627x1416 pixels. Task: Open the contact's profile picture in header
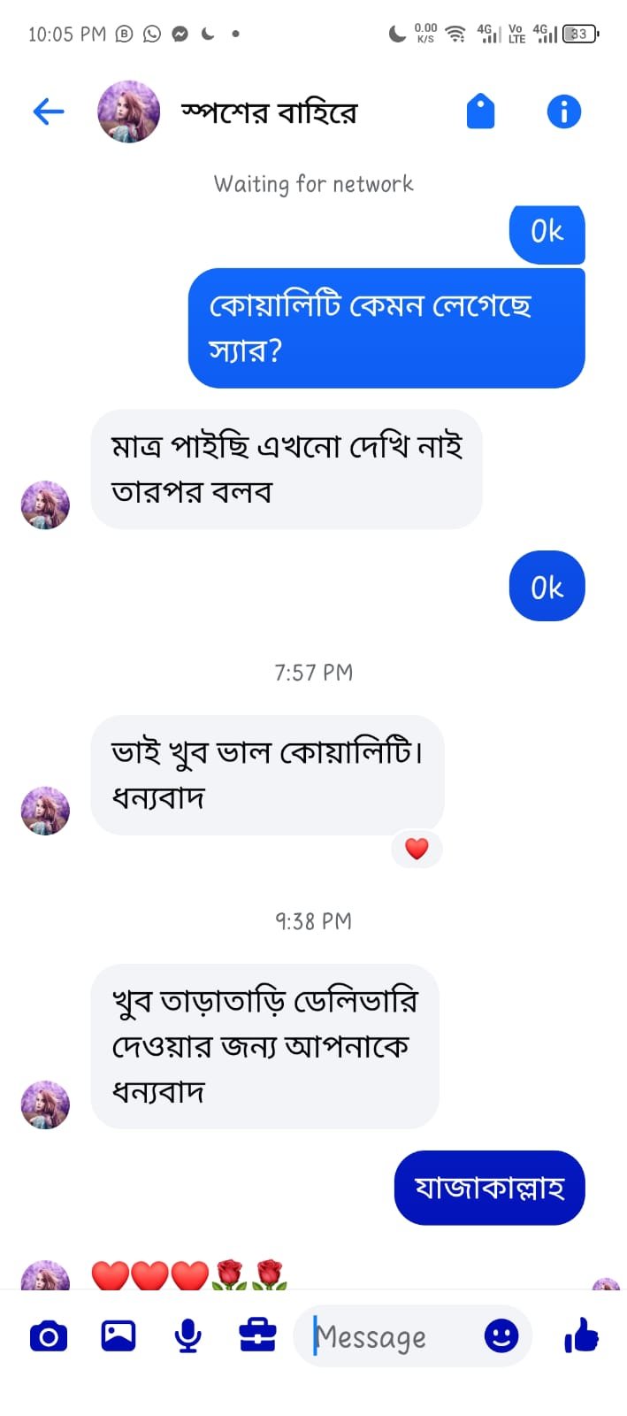point(128,112)
